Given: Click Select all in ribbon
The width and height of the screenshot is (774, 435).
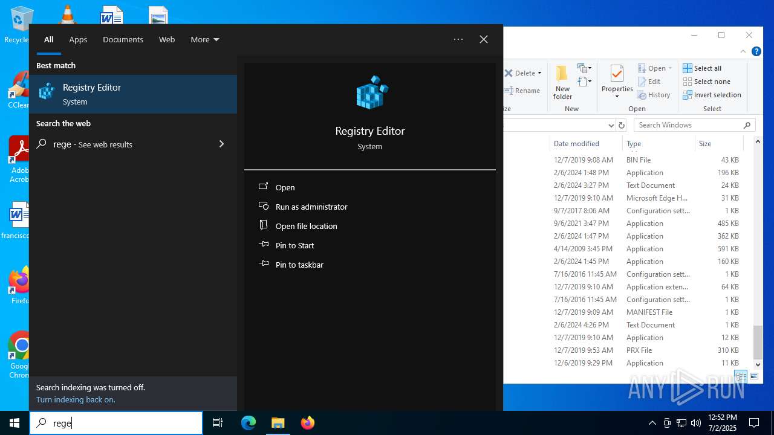Looking at the screenshot, I should pos(702,68).
